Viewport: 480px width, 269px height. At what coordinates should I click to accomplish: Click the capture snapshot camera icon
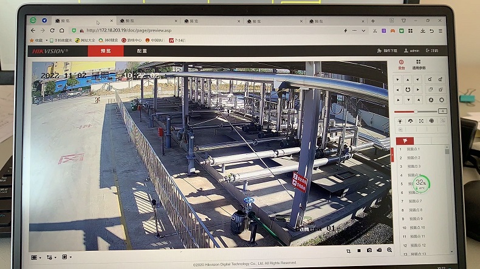click(x=369, y=250)
